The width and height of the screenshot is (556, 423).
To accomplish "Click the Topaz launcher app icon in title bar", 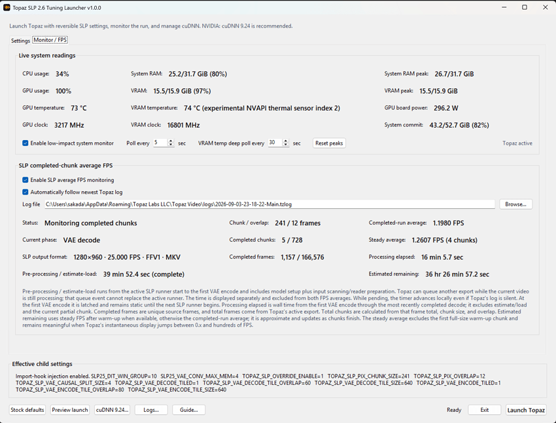I will [x=7, y=7].
